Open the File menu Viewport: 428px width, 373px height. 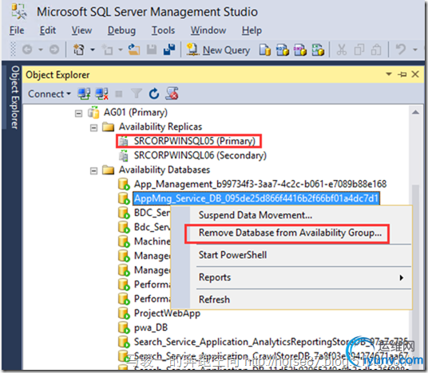point(17,30)
